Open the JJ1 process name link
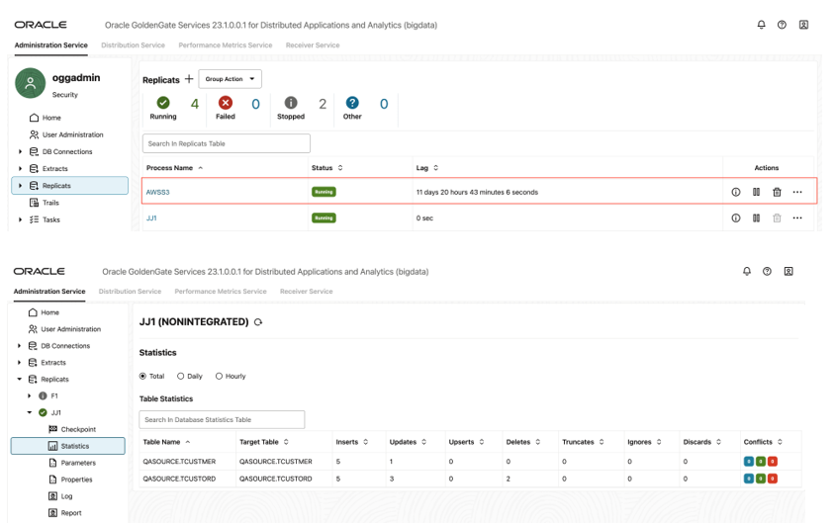 coord(151,218)
